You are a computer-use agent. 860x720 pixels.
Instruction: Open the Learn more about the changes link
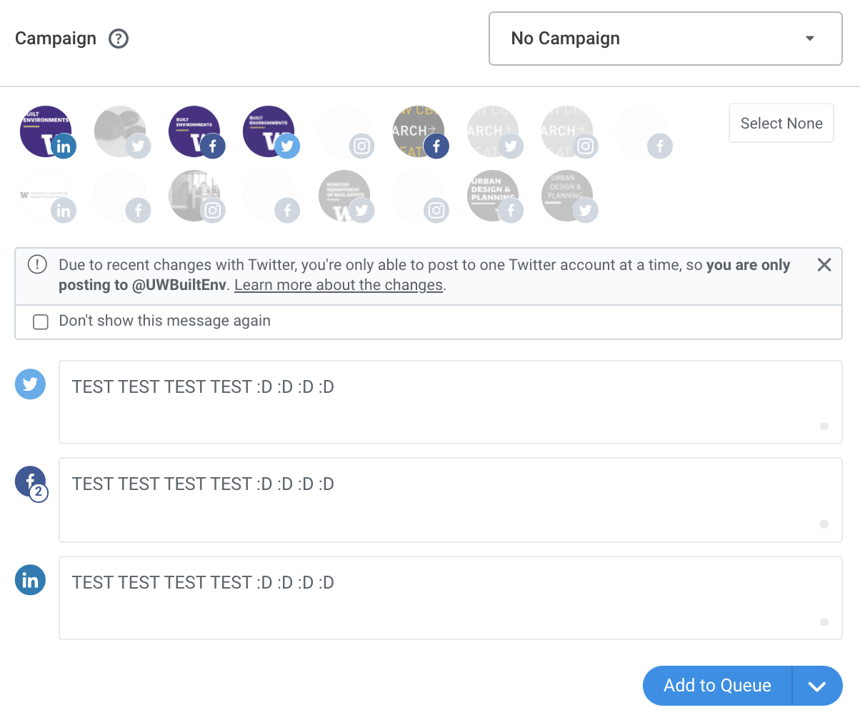point(338,284)
